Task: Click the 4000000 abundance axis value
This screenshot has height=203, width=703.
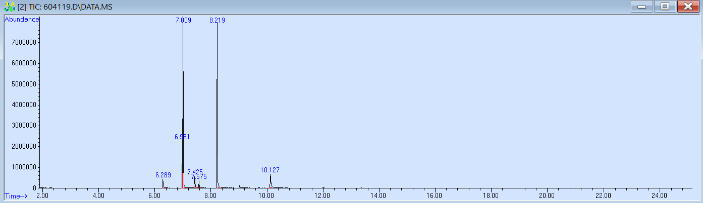Action: click(21, 105)
